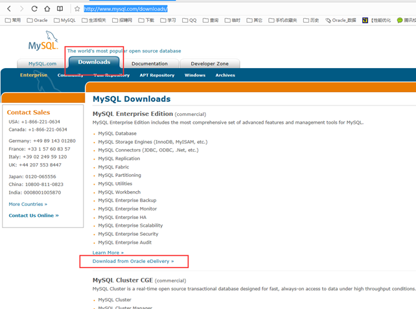Open the 其它 bookmarks folder

(255, 20)
